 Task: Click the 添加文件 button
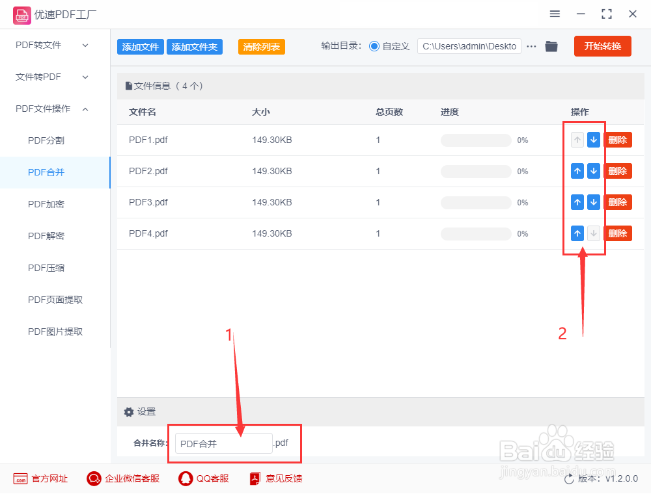141,47
